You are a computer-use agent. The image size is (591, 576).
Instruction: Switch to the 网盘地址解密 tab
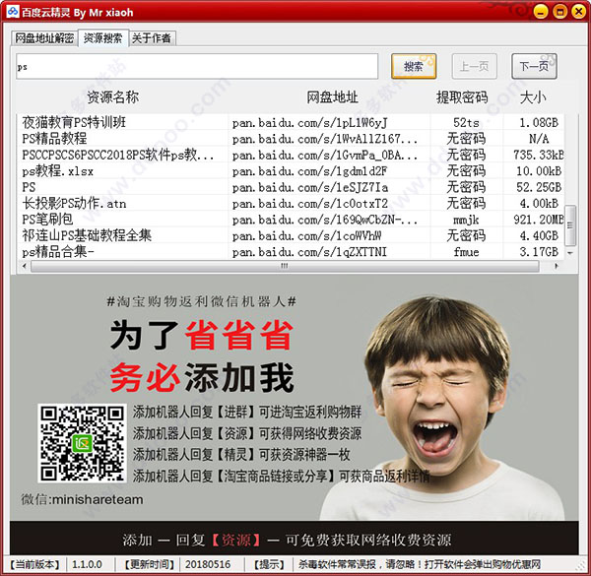tap(44, 38)
